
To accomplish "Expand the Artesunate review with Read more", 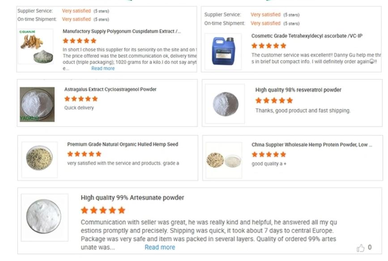I will pos(160,247).
